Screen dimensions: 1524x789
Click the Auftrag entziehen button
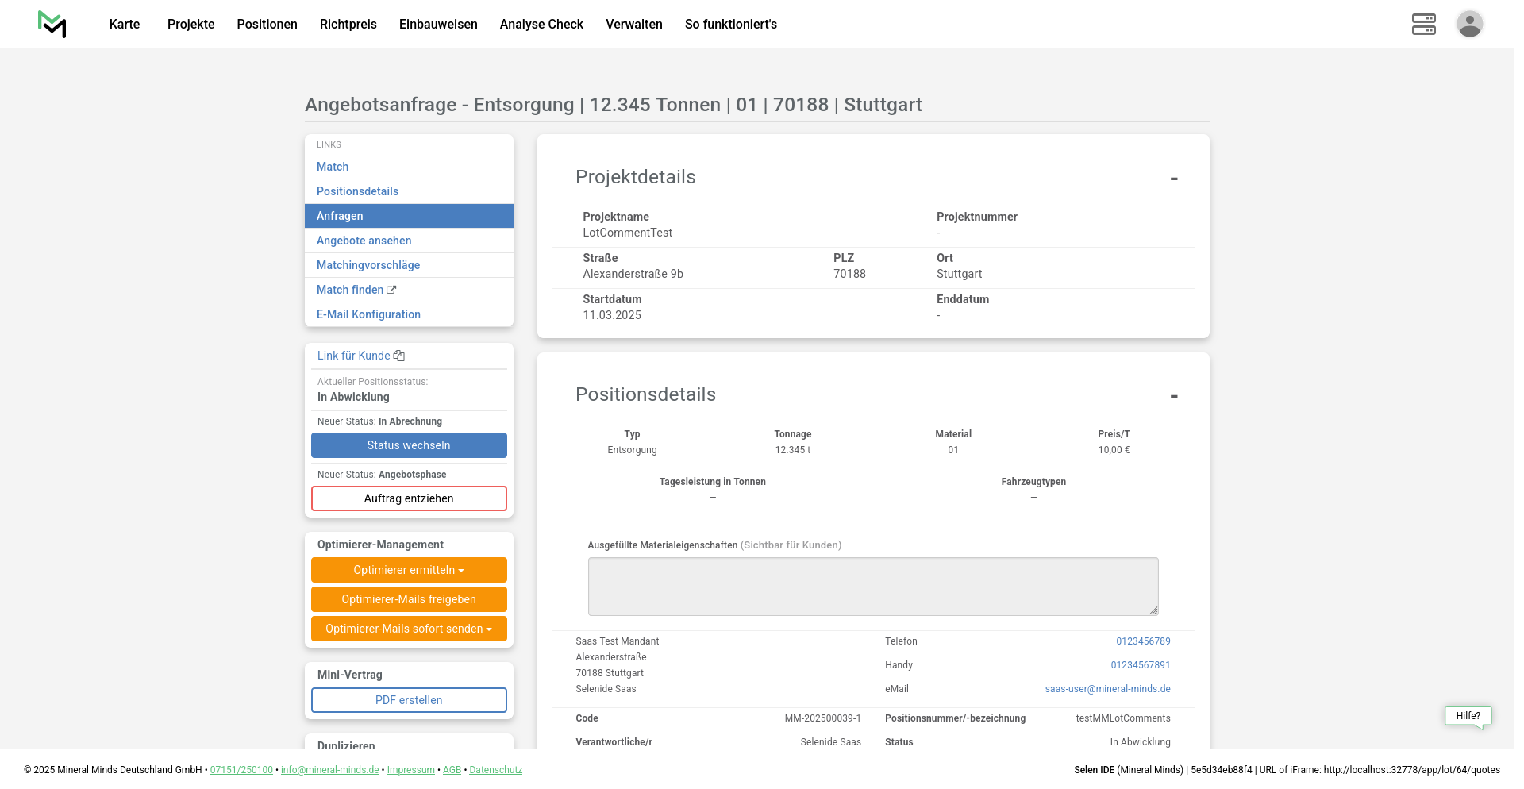409,498
